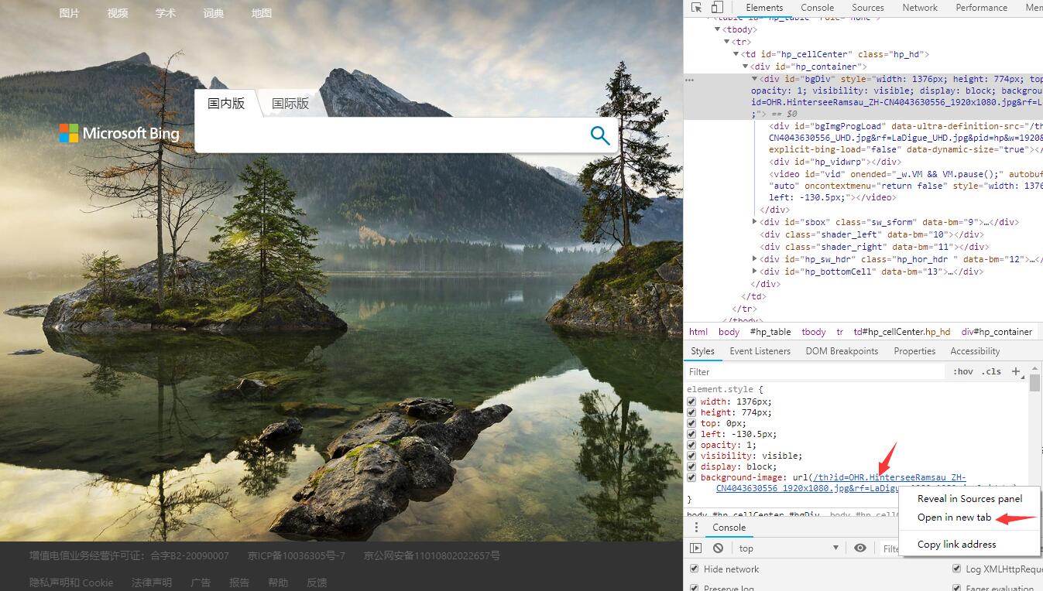The width and height of the screenshot is (1043, 591).
Task: Click the Microsoft Bing logo
Action: [119, 133]
